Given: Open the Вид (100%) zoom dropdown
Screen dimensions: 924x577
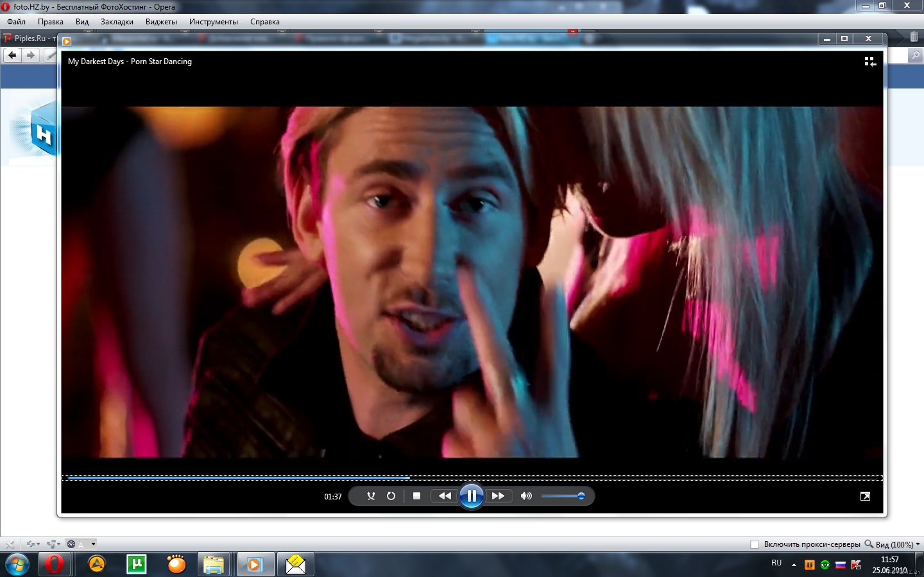Looking at the screenshot, I should (x=893, y=544).
